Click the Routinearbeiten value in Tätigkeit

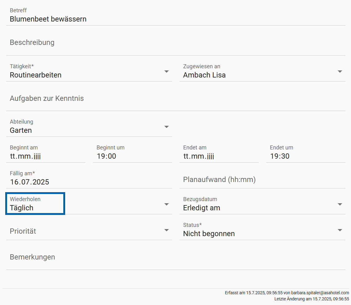(36, 75)
